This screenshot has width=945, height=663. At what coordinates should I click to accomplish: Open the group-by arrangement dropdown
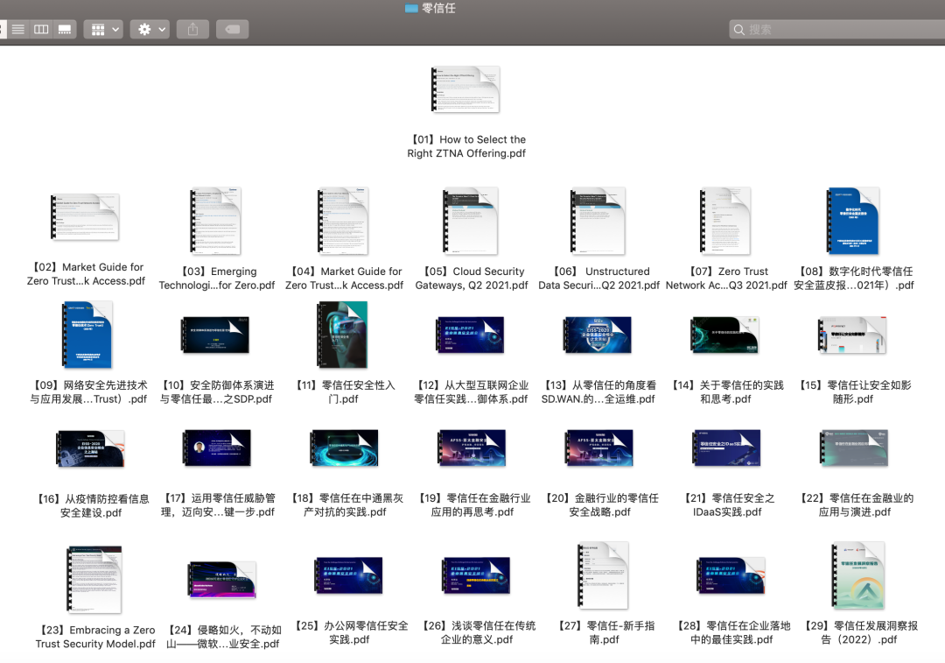[x=103, y=29]
